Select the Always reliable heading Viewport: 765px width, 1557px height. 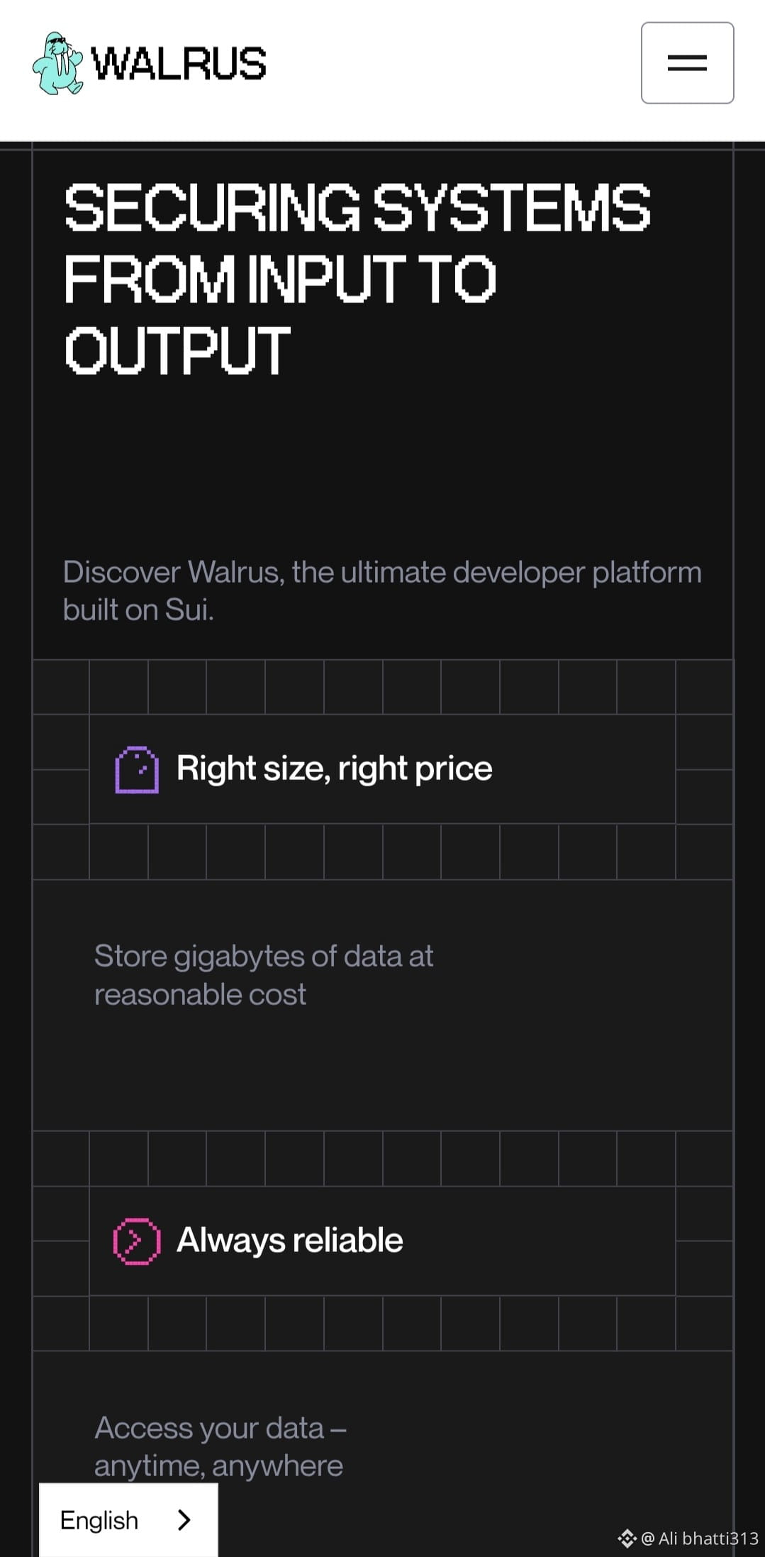point(289,1240)
